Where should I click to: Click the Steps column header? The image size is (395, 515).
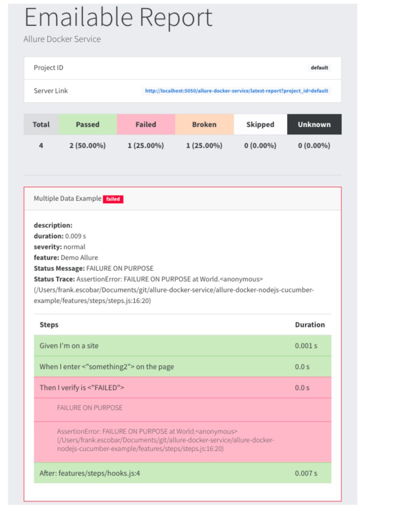[49, 325]
